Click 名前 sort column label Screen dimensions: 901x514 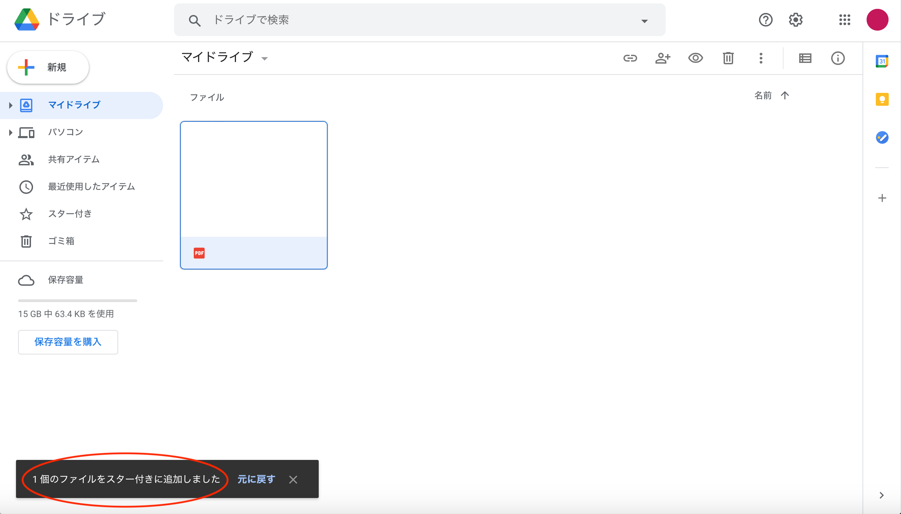(x=763, y=95)
